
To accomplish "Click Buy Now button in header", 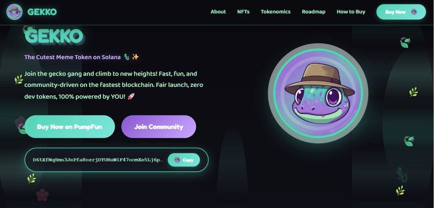I will tap(401, 12).
